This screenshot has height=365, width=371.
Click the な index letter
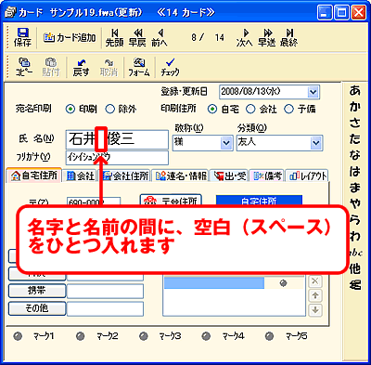(x=355, y=155)
